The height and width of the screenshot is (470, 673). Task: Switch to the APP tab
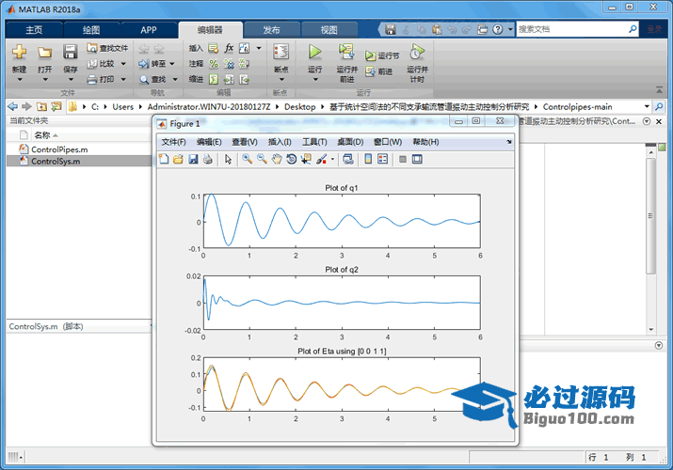click(149, 30)
